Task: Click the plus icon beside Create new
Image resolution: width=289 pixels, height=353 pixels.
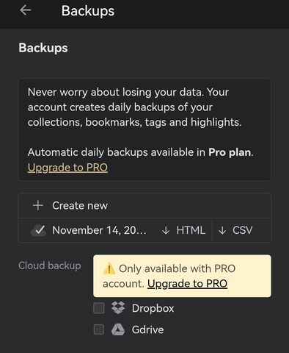Action: coord(38,205)
